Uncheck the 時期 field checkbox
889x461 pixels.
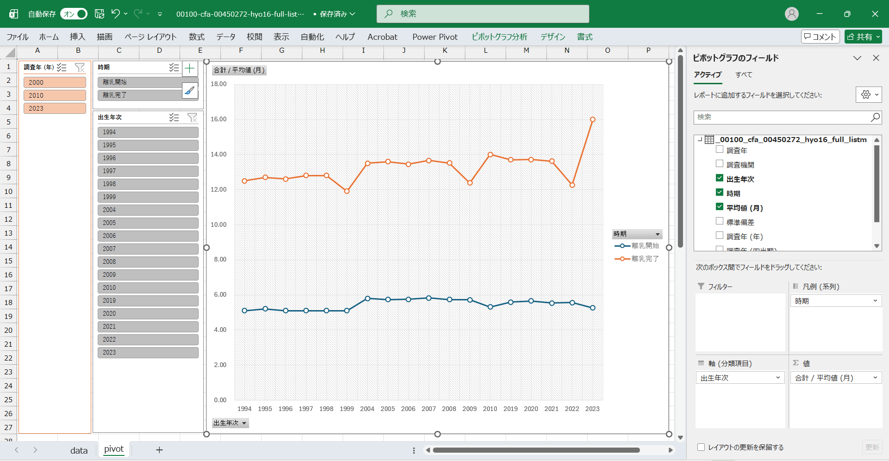(720, 193)
